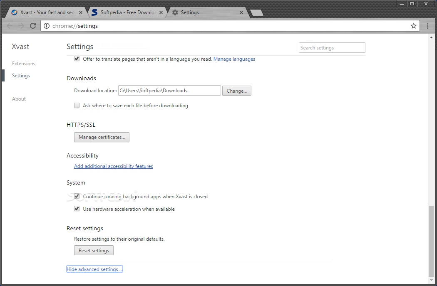Click the Xvast sidebar title
The image size is (437, 286).
pyautogui.click(x=20, y=47)
